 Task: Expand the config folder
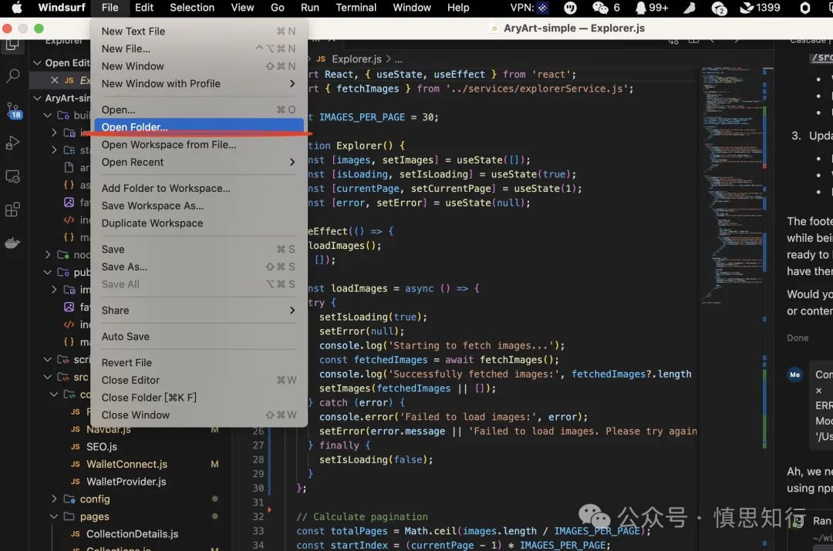coord(54,499)
